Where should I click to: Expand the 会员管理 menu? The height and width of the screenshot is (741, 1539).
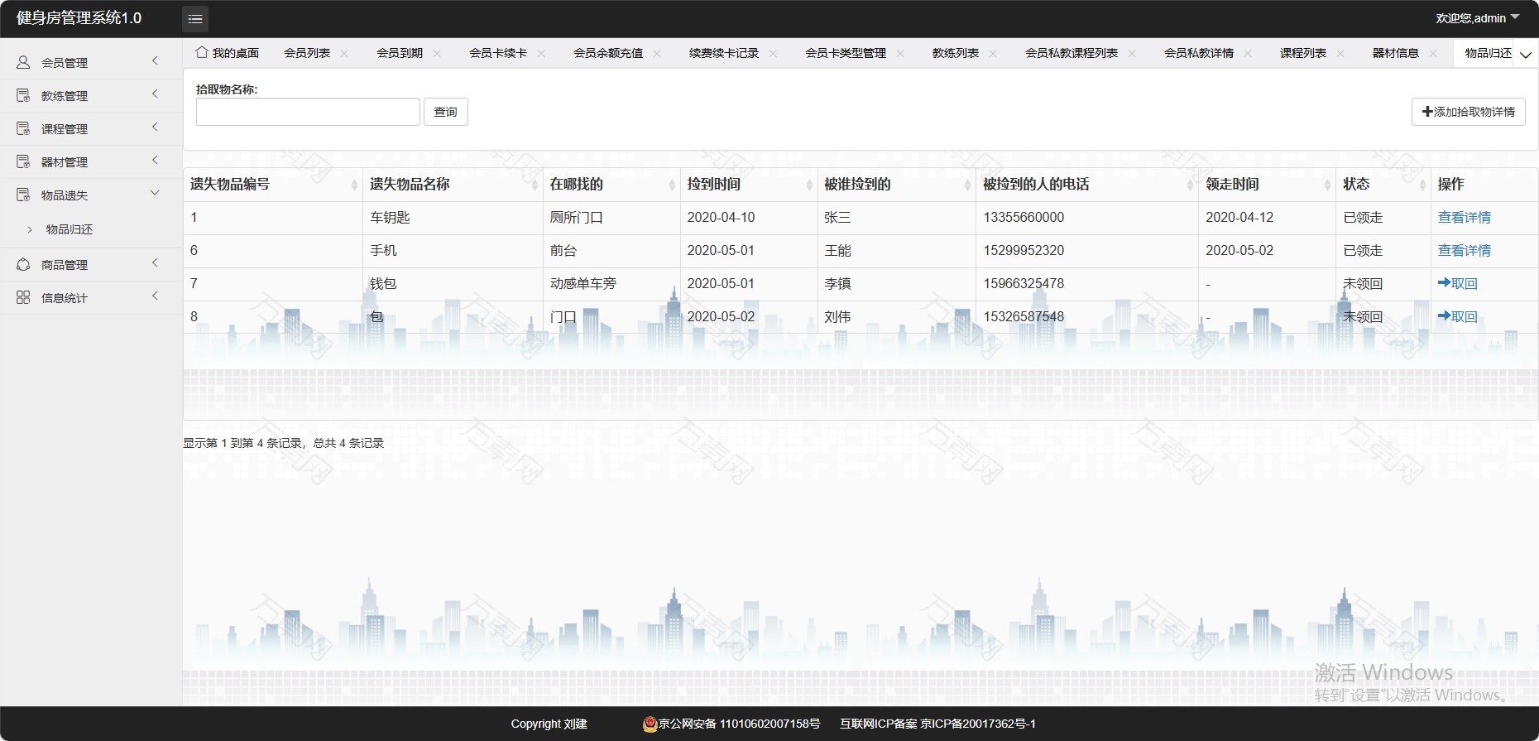click(155, 61)
